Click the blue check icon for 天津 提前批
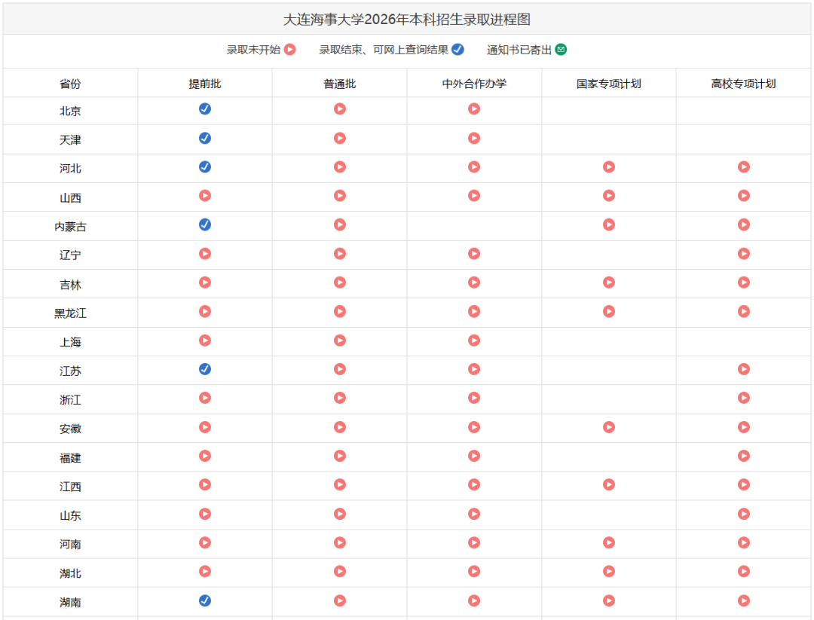The width and height of the screenshot is (814, 620). (205, 138)
